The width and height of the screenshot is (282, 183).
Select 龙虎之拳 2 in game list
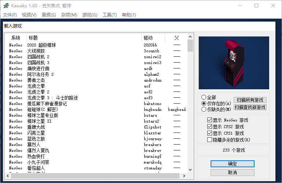click(x=38, y=92)
